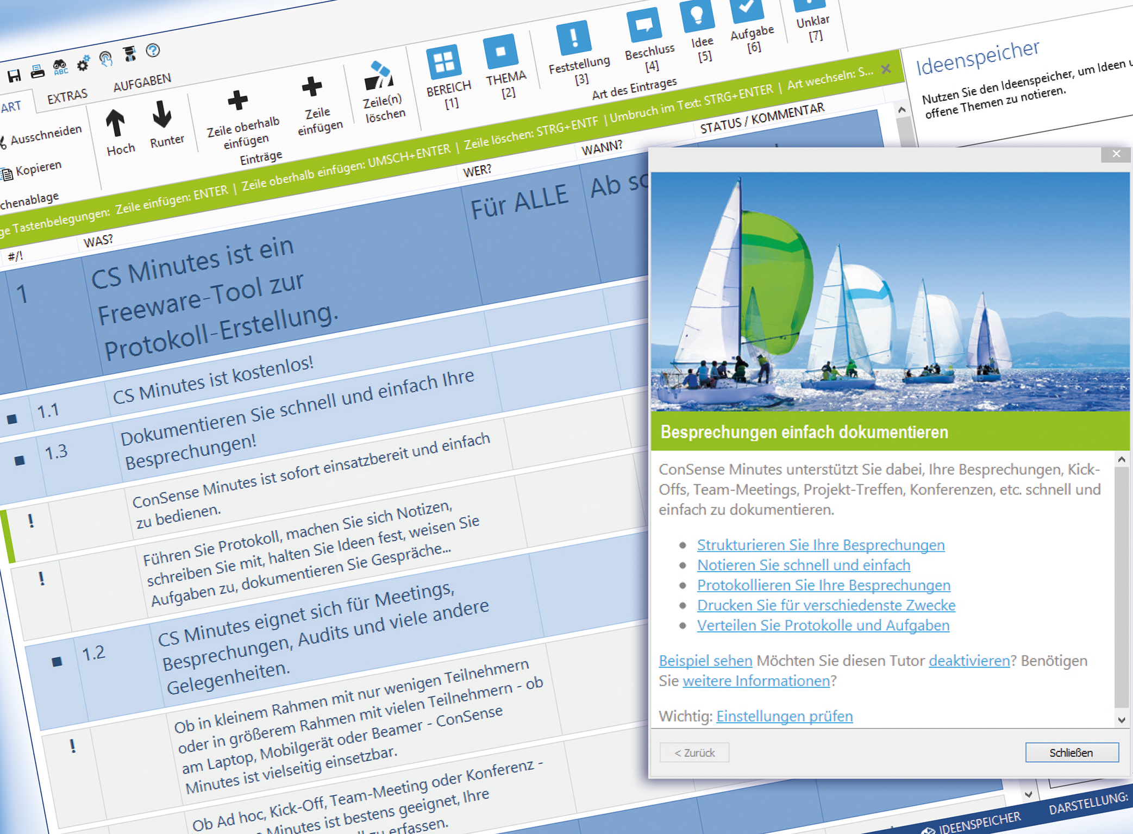Click the deaktivieren link
This screenshot has height=834, width=1133.
[968, 661]
